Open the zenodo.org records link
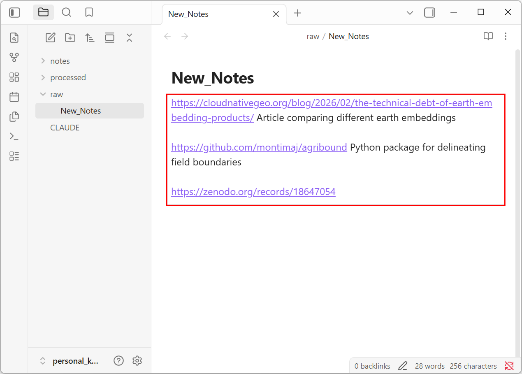The image size is (522, 374). coord(253,192)
